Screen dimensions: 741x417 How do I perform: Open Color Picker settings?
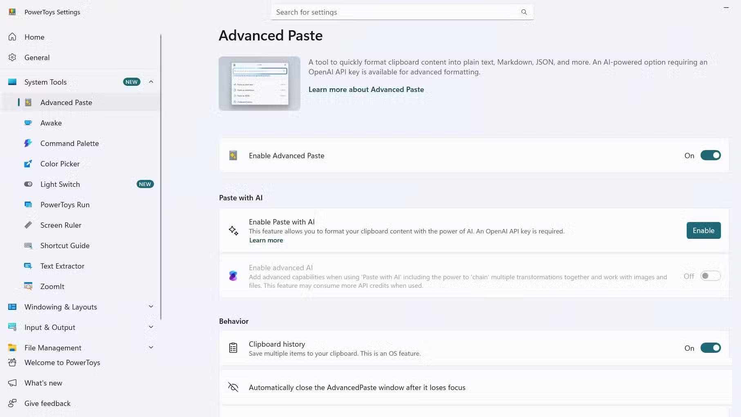(x=80, y=164)
